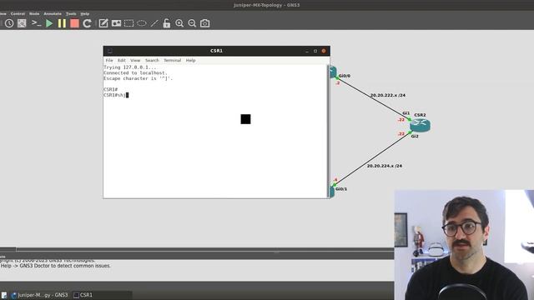The height and width of the screenshot is (300, 534).
Task: Click router node near Gi0/1 label
Action: pos(332,192)
